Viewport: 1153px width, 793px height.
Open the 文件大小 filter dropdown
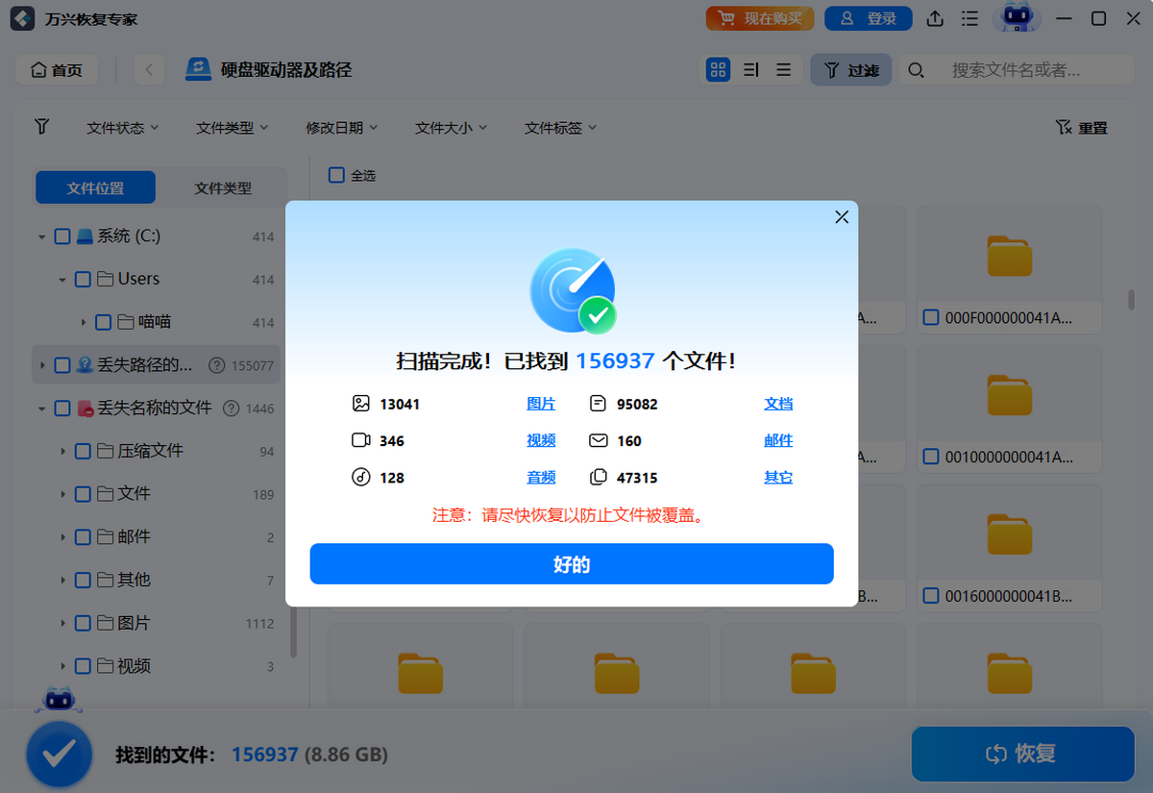[451, 128]
